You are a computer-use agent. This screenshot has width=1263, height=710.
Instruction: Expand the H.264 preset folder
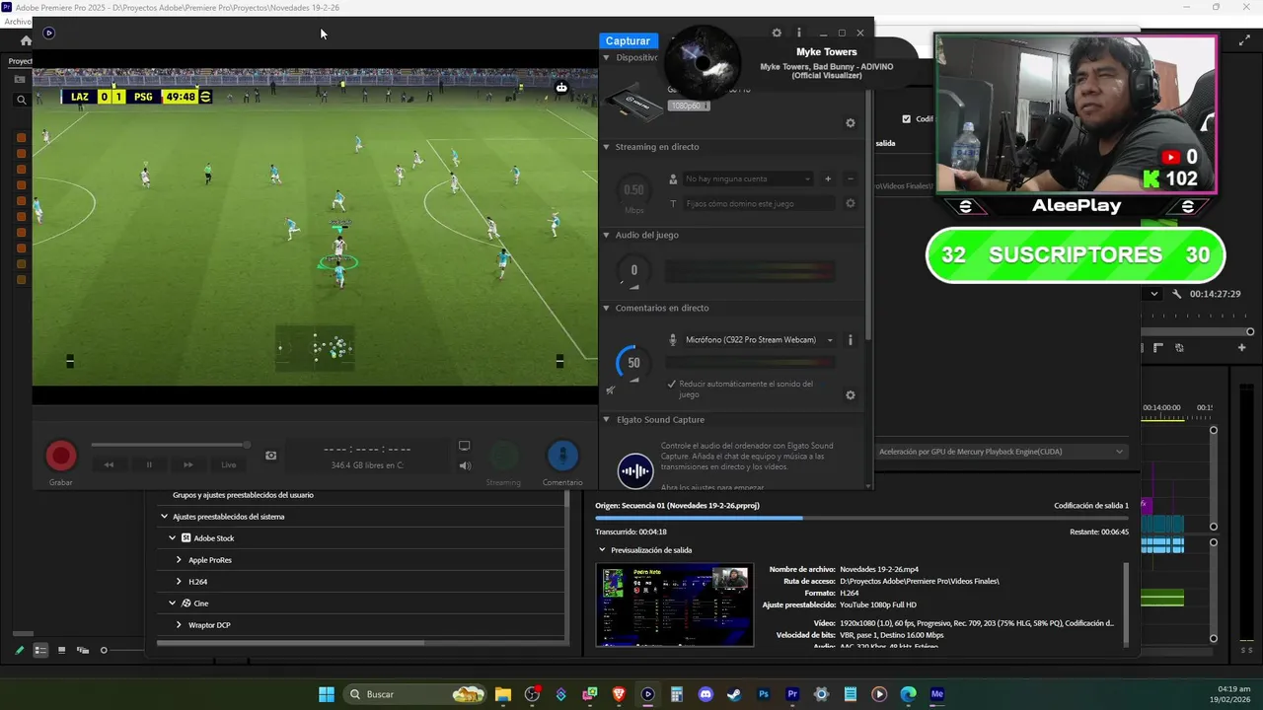[x=179, y=582]
